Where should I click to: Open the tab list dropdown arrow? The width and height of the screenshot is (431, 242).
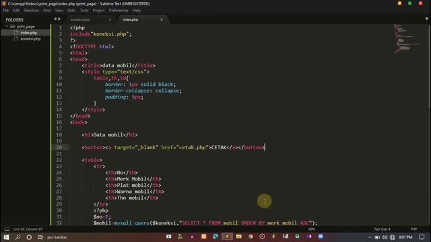click(426, 19)
